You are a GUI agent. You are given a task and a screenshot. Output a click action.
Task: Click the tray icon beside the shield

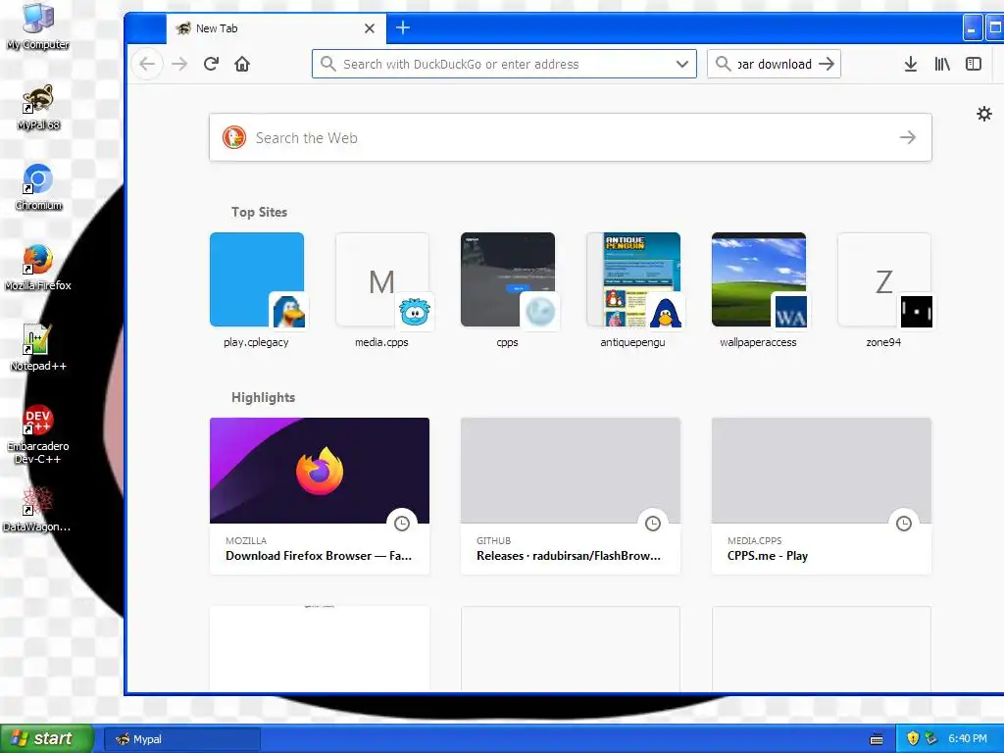[x=931, y=739]
